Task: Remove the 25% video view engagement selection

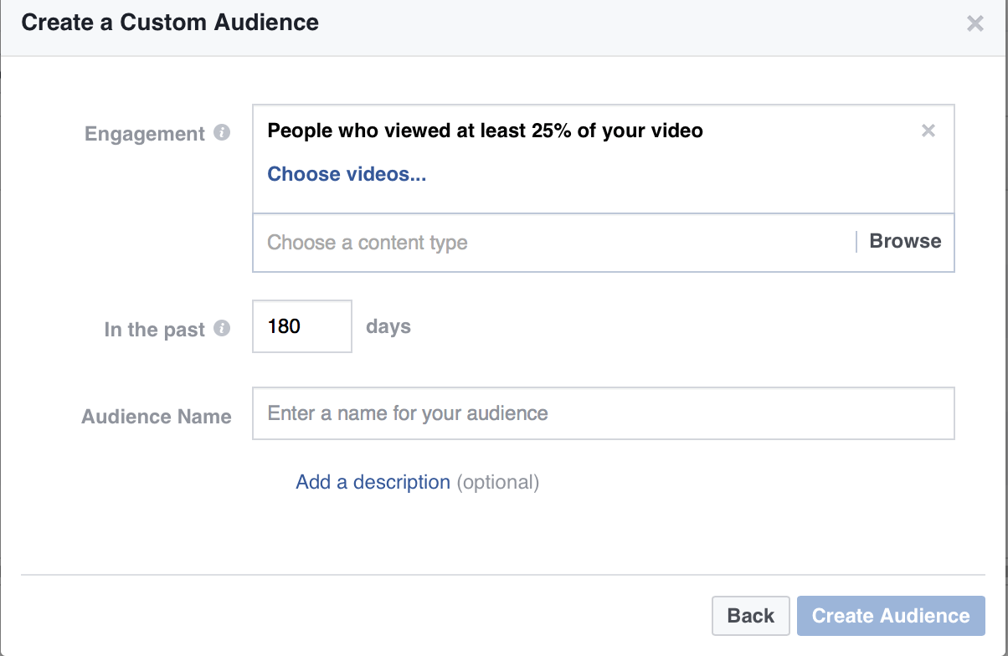Action: (x=928, y=131)
